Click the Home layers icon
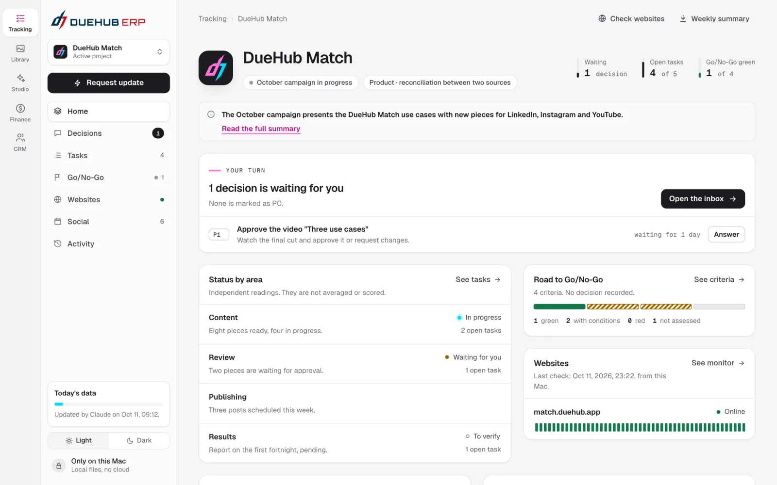The width and height of the screenshot is (777, 485). coord(58,111)
